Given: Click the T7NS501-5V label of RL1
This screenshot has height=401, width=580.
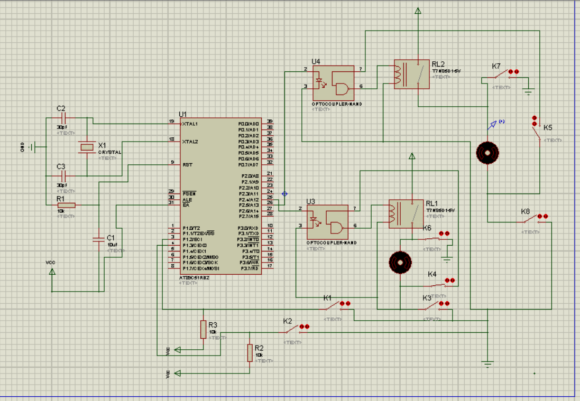Looking at the screenshot, I should pos(440,210).
